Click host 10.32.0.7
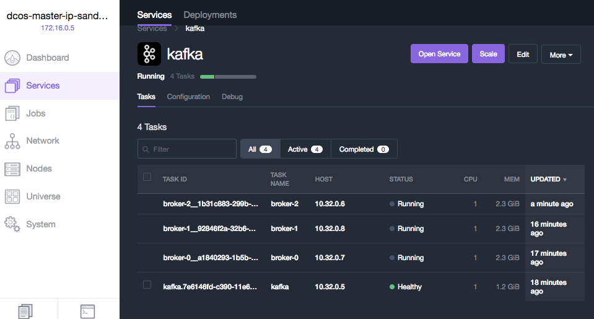Screen dimensions: 594x319 [x=330, y=258]
